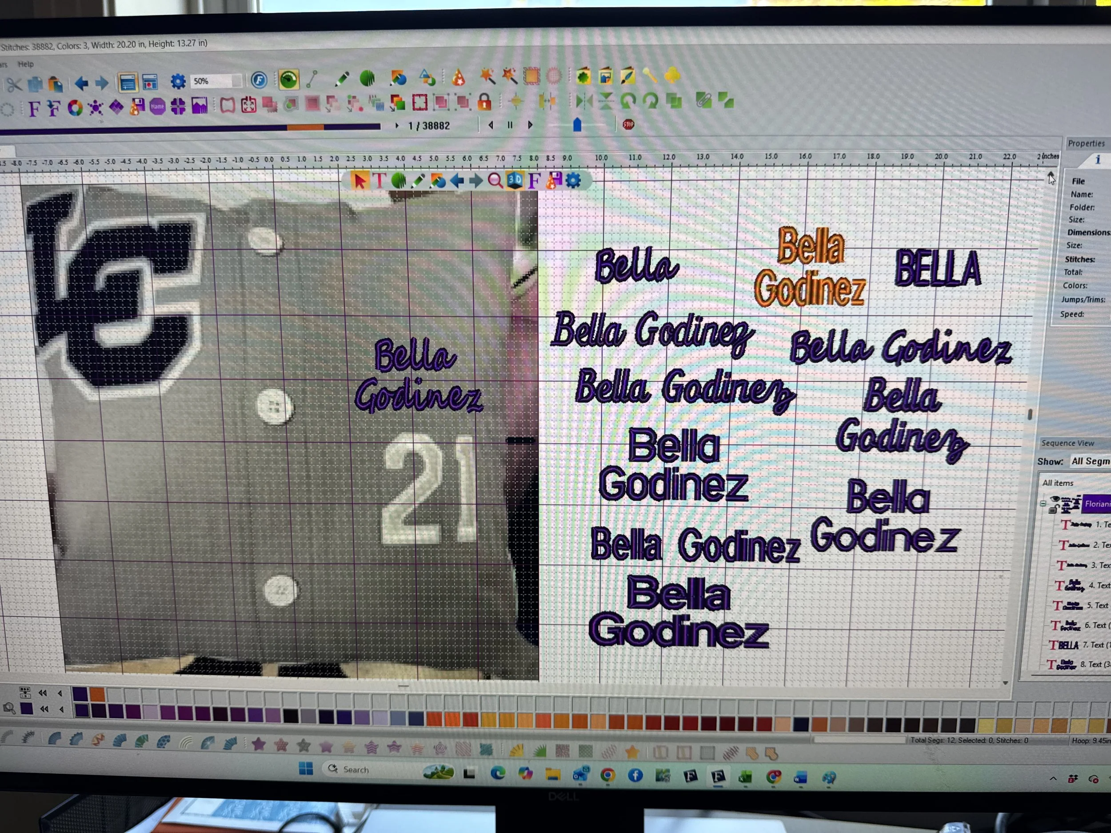The image size is (1111, 833).
Task: Open File Explorer from the taskbar
Action: [552, 775]
